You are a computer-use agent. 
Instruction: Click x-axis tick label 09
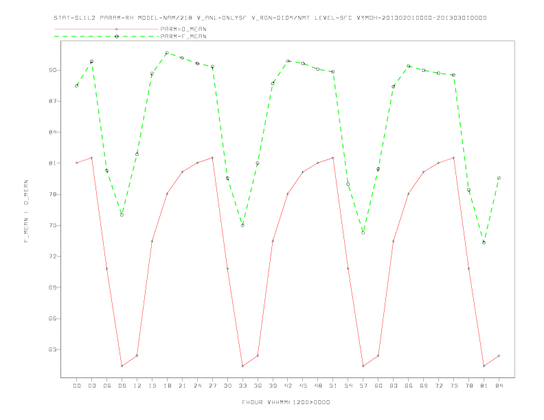(122, 386)
